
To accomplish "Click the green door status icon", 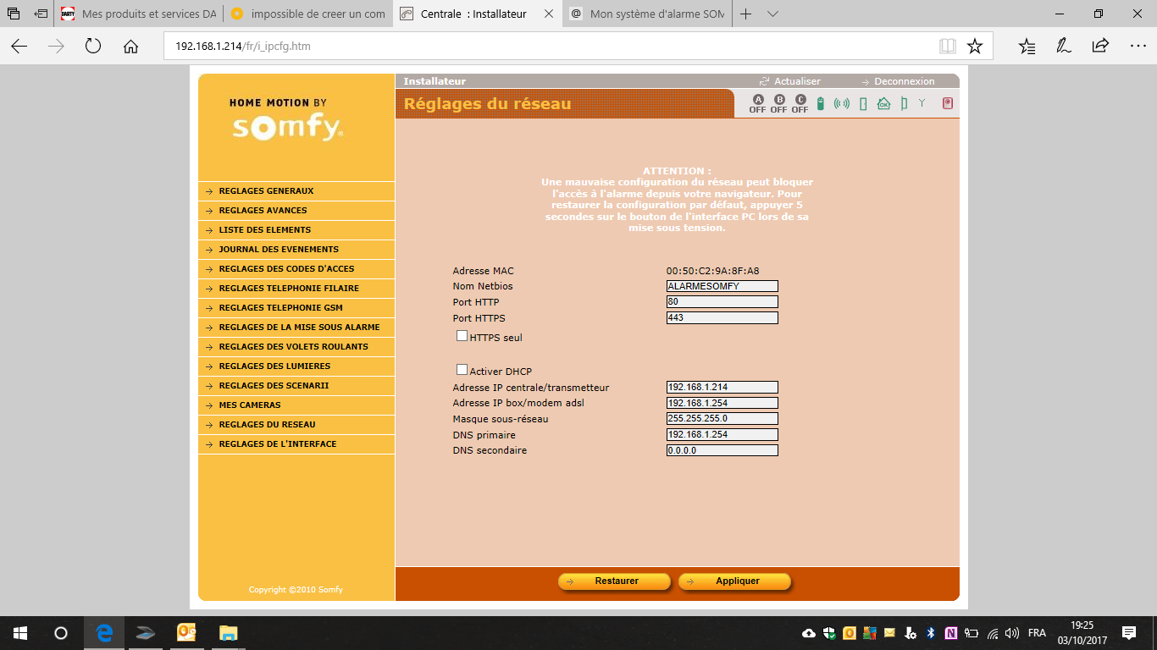I will (x=863, y=104).
